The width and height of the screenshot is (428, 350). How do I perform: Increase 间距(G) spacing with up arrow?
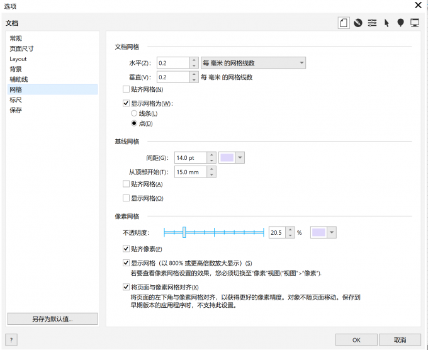coord(211,155)
